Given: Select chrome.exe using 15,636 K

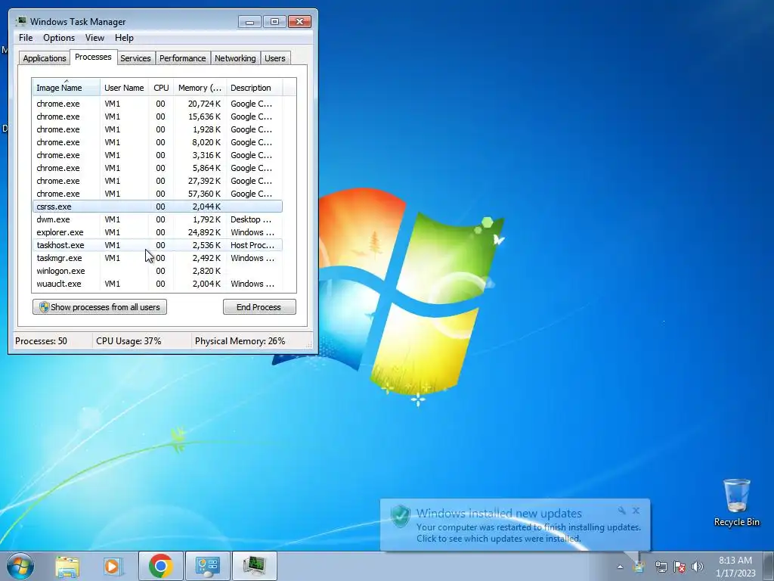Looking at the screenshot, I should point(157,117).
